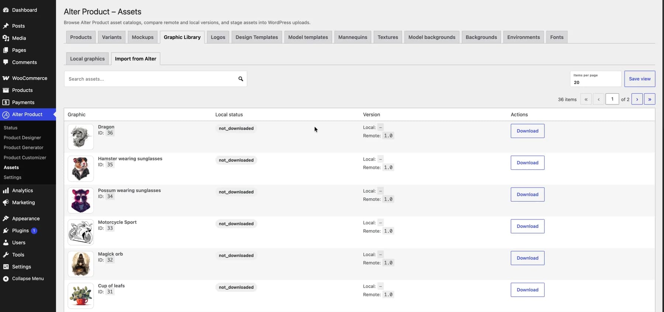664x312 pixels.
Task: Open Product Designer submenu link
Action: 23,138
